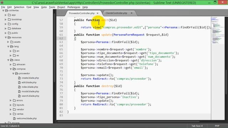Click the search.blade.php file icon

19,96
